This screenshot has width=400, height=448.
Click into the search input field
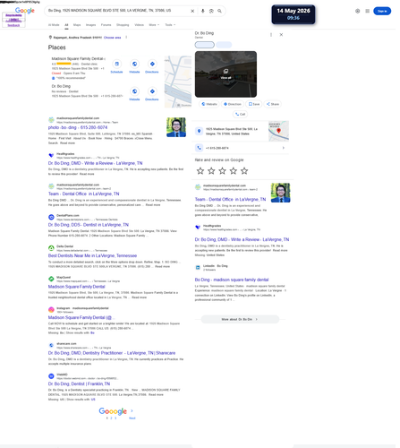(118, 11)
